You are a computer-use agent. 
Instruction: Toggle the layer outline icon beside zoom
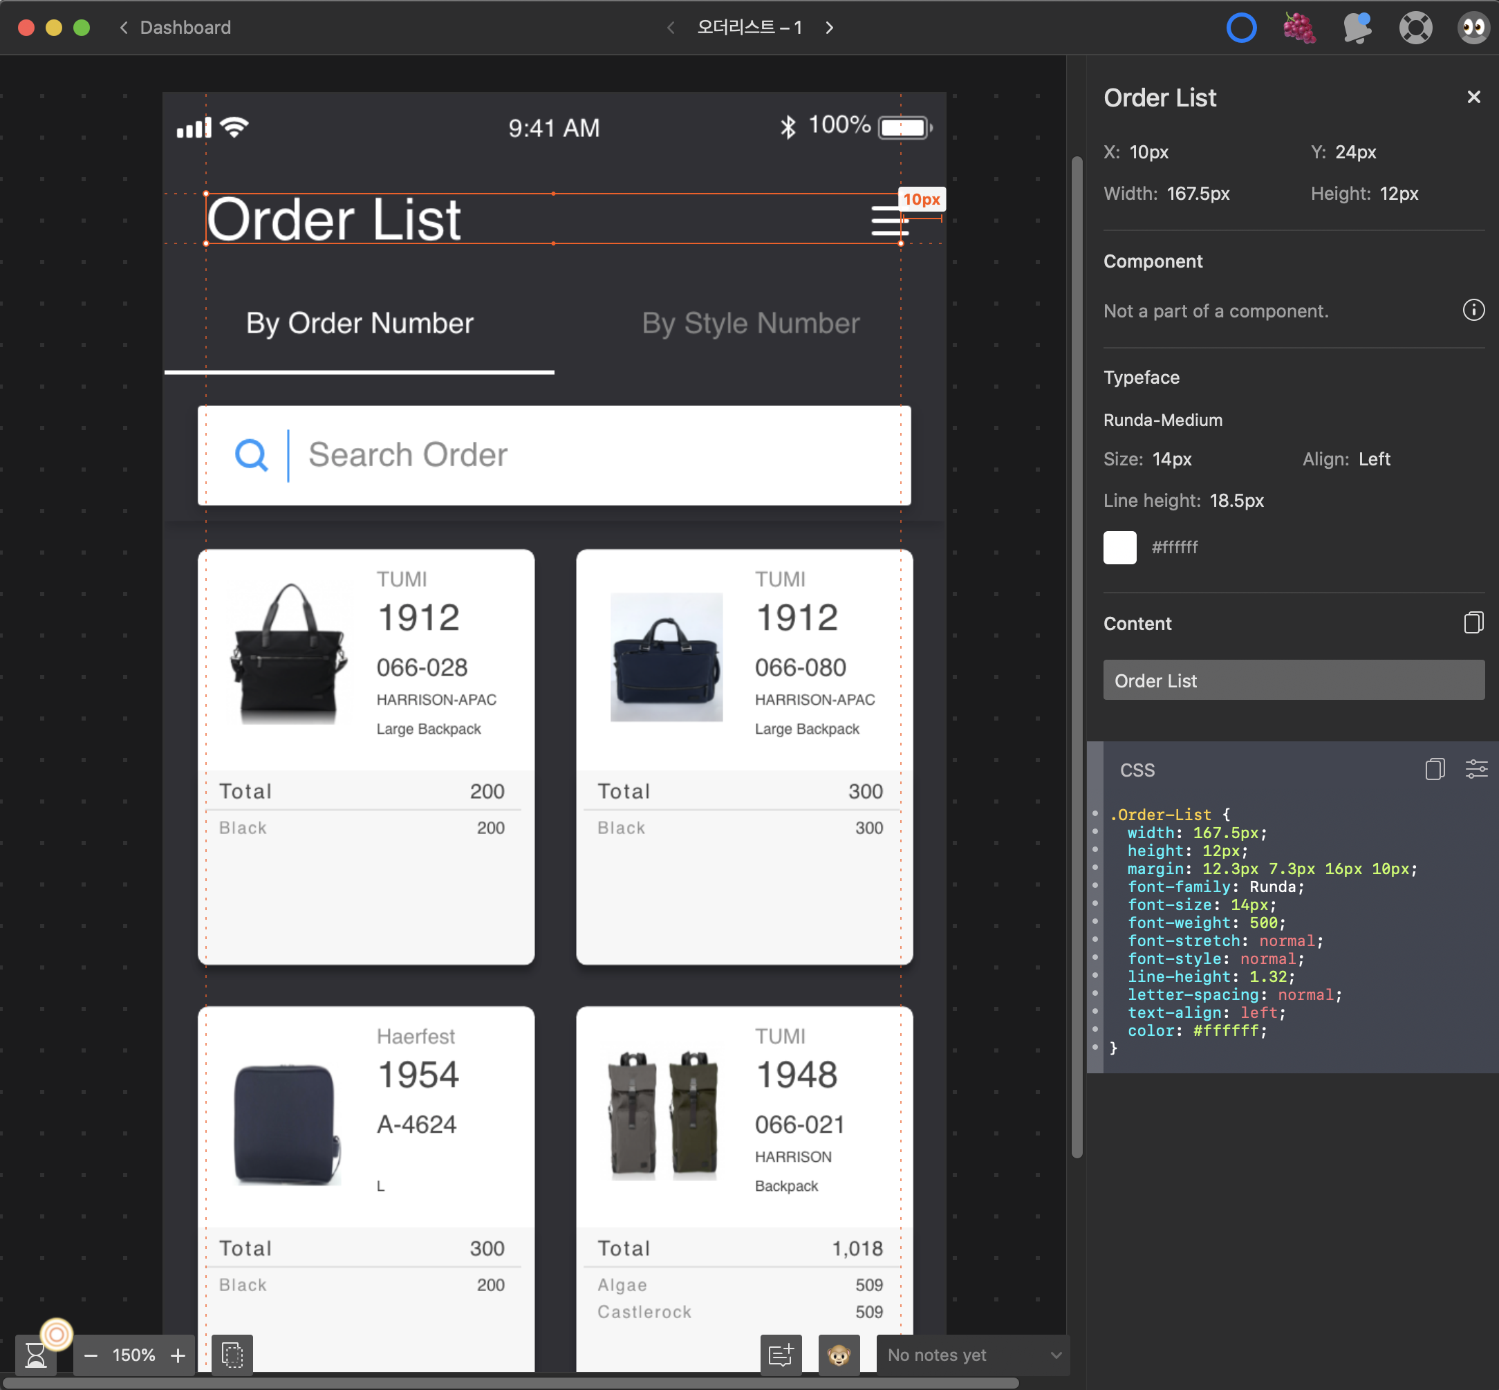tap(232, 1355)
